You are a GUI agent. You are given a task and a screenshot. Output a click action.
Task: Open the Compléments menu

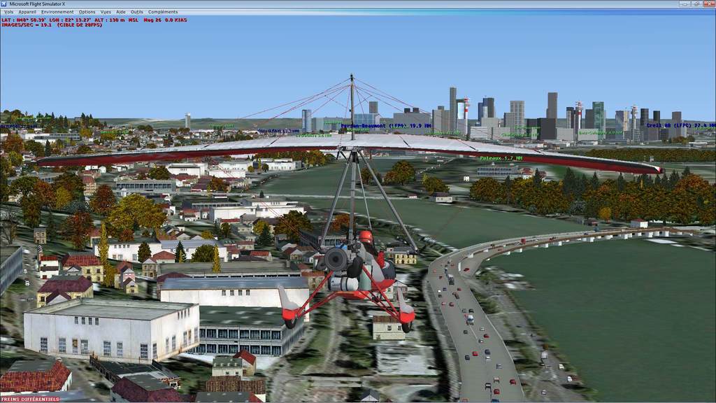tap(163, 12)
